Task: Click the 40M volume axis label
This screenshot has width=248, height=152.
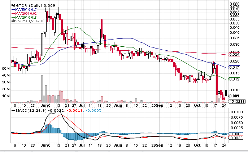Action: [6, 75]
